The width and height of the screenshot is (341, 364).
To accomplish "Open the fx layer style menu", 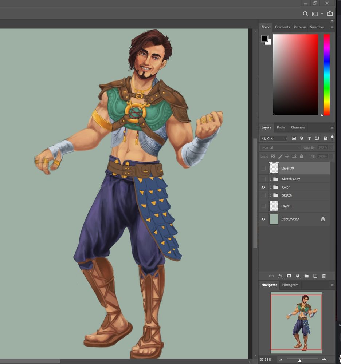I will 281,276.
